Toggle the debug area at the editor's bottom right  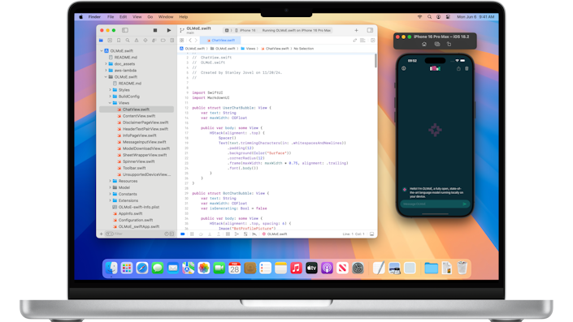click(371, 234)
